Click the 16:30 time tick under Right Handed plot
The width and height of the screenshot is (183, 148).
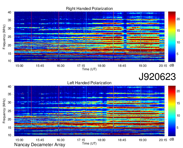tap(61, 66)
